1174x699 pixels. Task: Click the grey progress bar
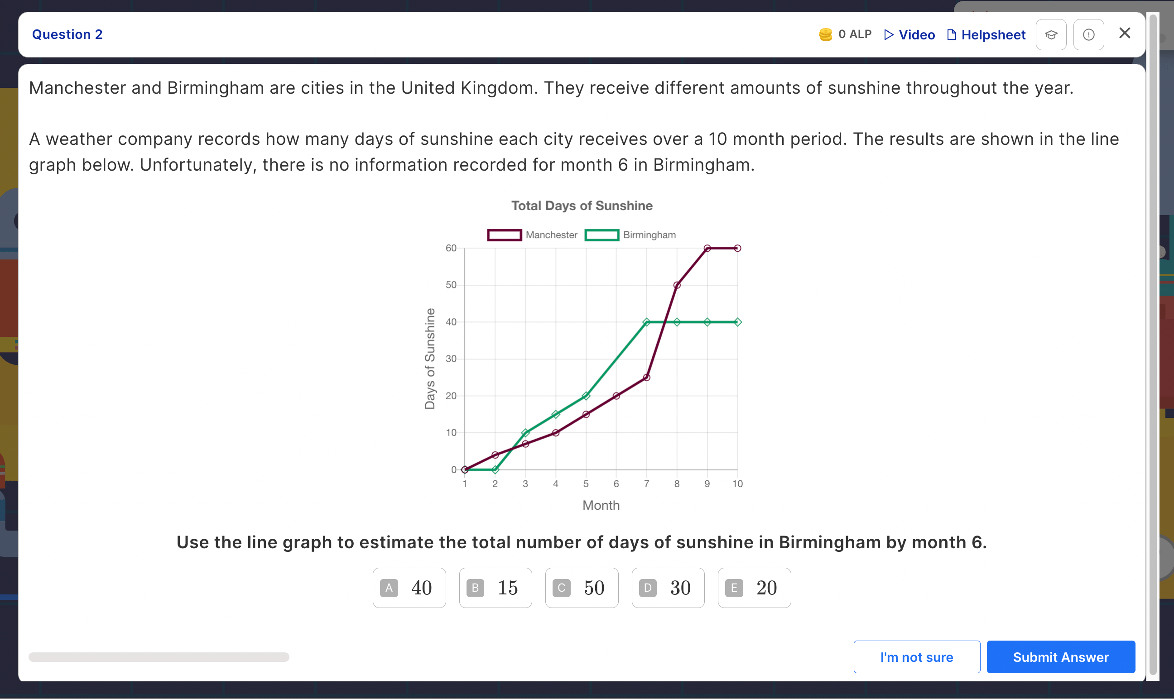pos(159,656)
